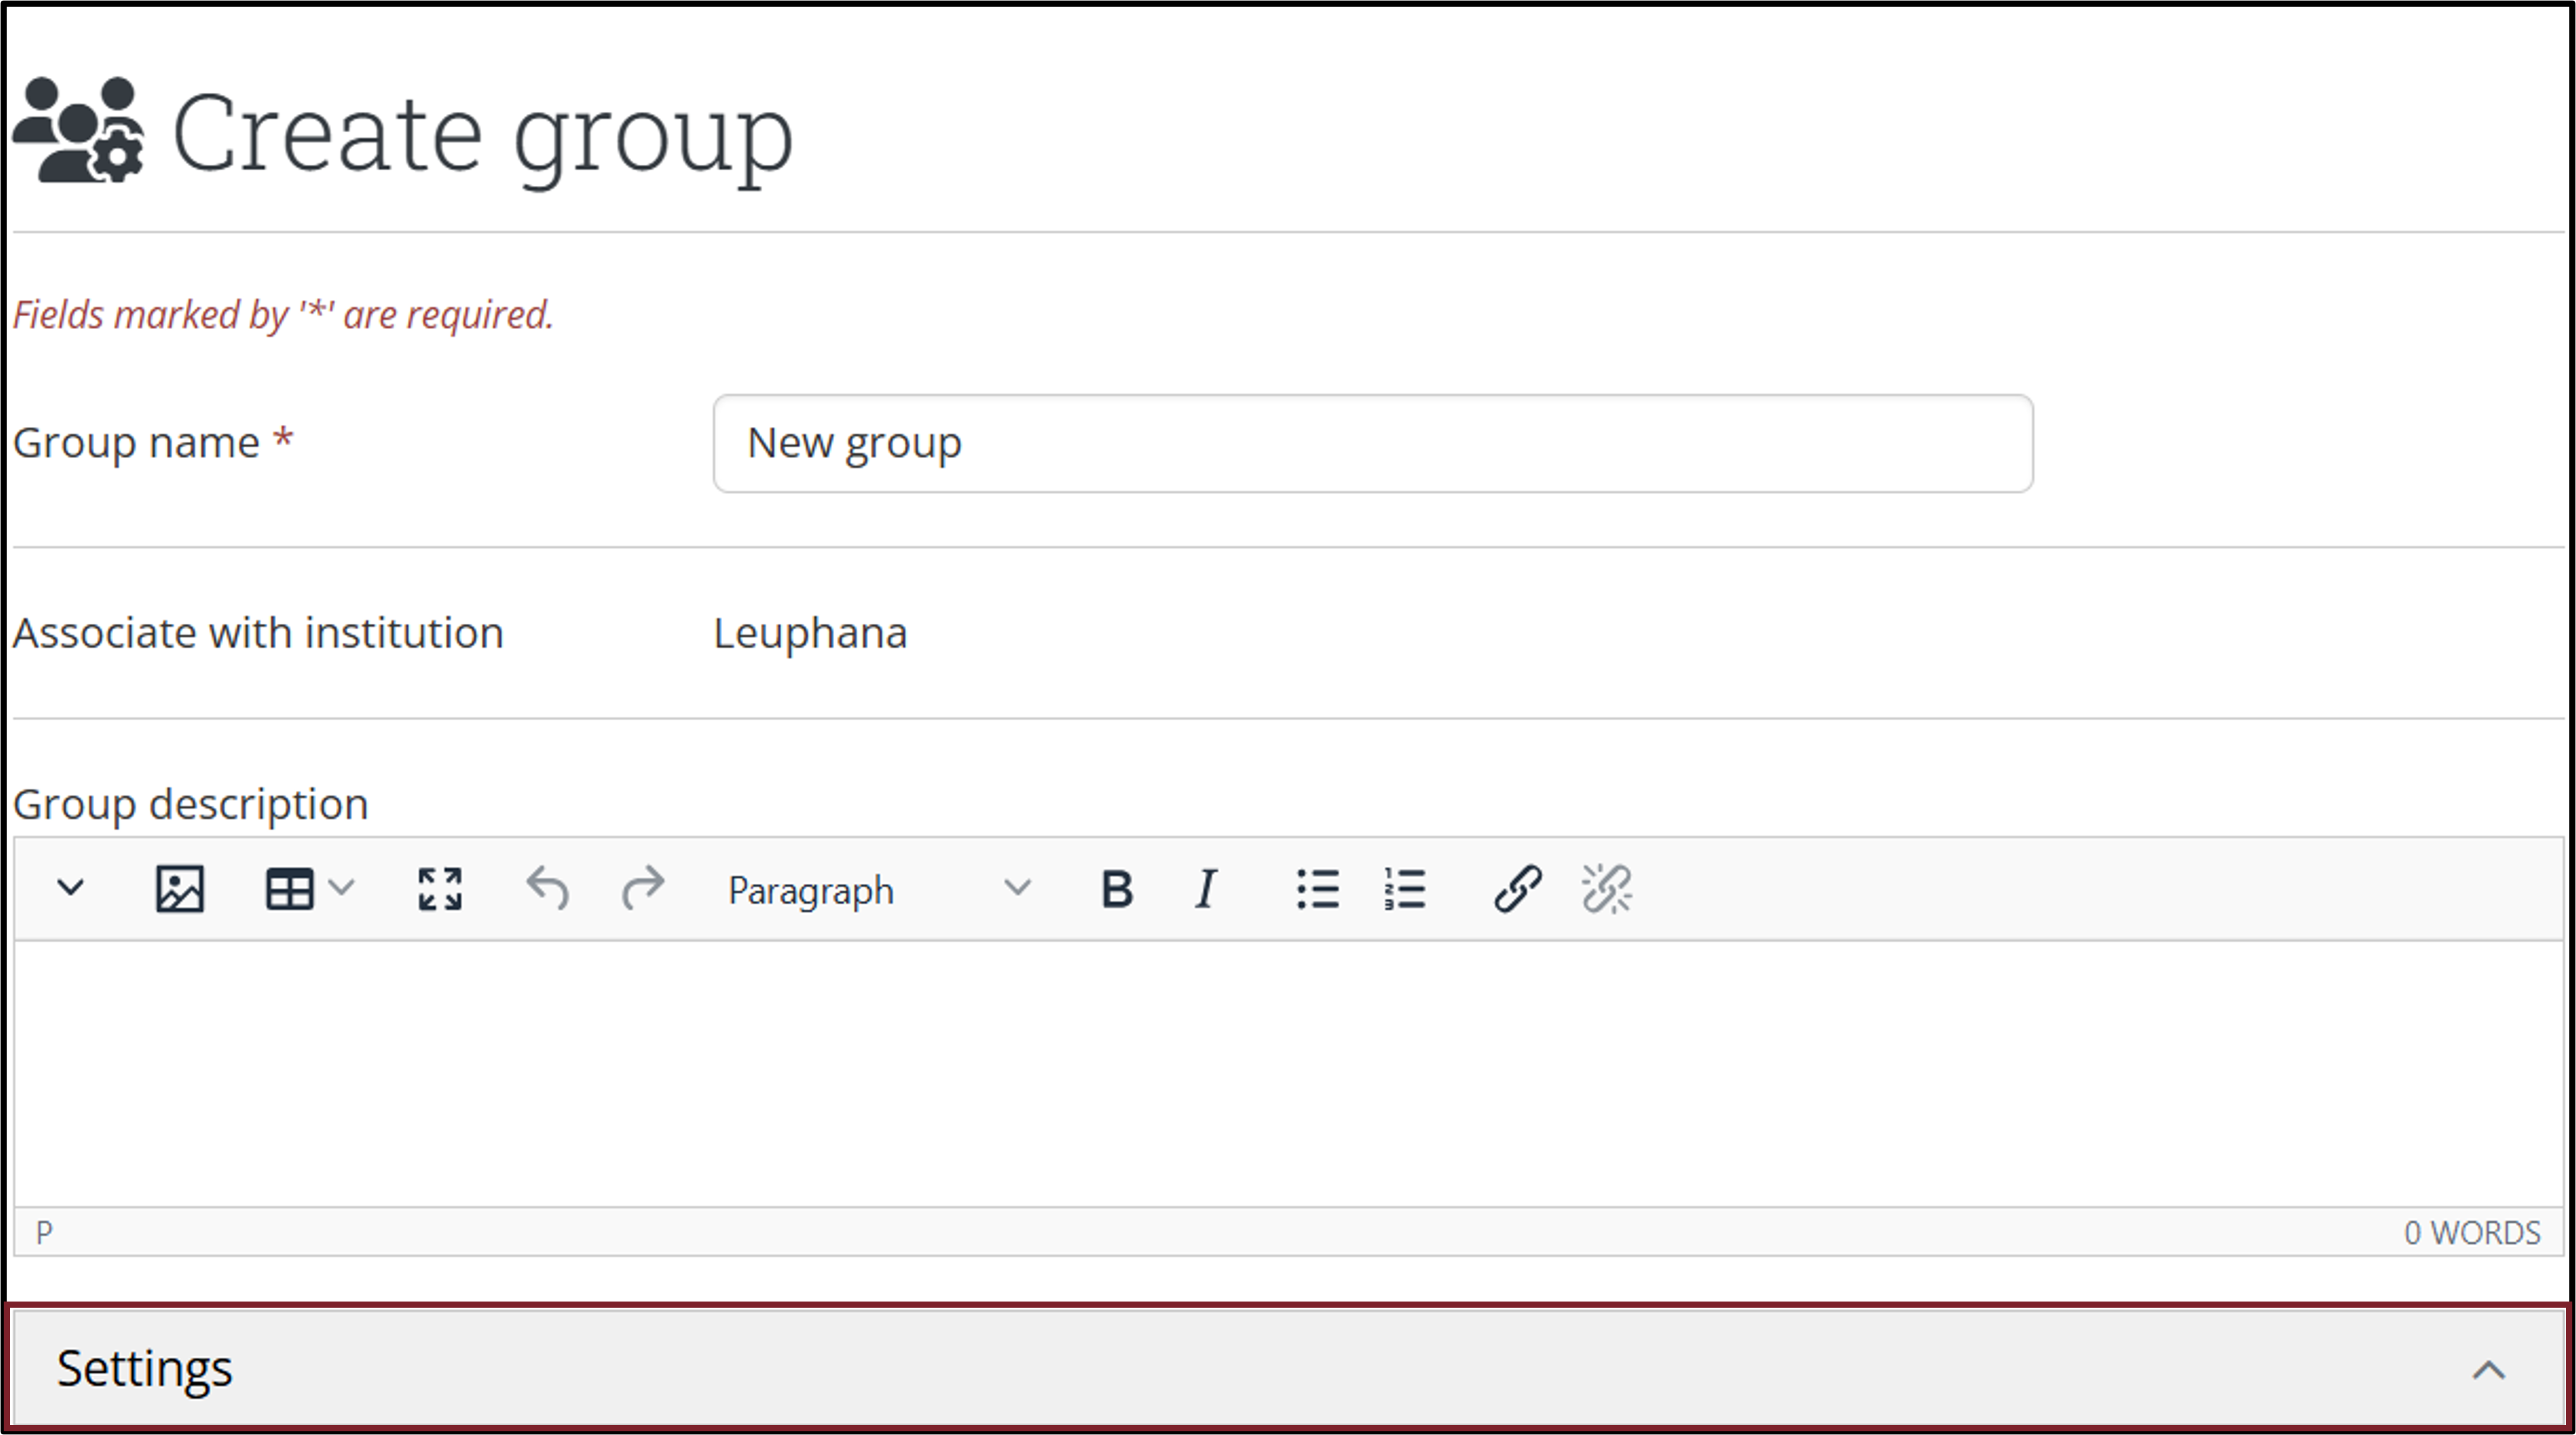Click the remove link icon

pos(1606,888)
